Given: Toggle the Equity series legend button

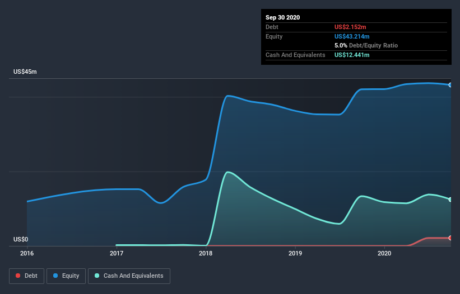Looking at the screenshot, I should 66,276.
